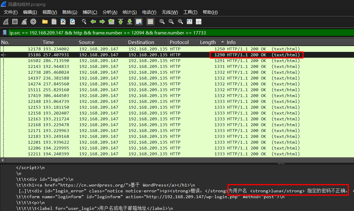The height and width of the screenshot is (211, 354).
Task: Sort by the Protocol column header
Action: pos(184,42)
